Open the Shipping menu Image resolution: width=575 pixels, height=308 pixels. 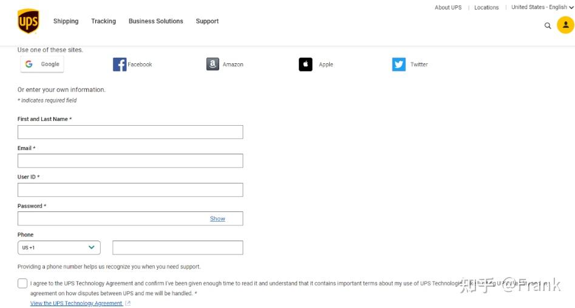coord(66,21)
